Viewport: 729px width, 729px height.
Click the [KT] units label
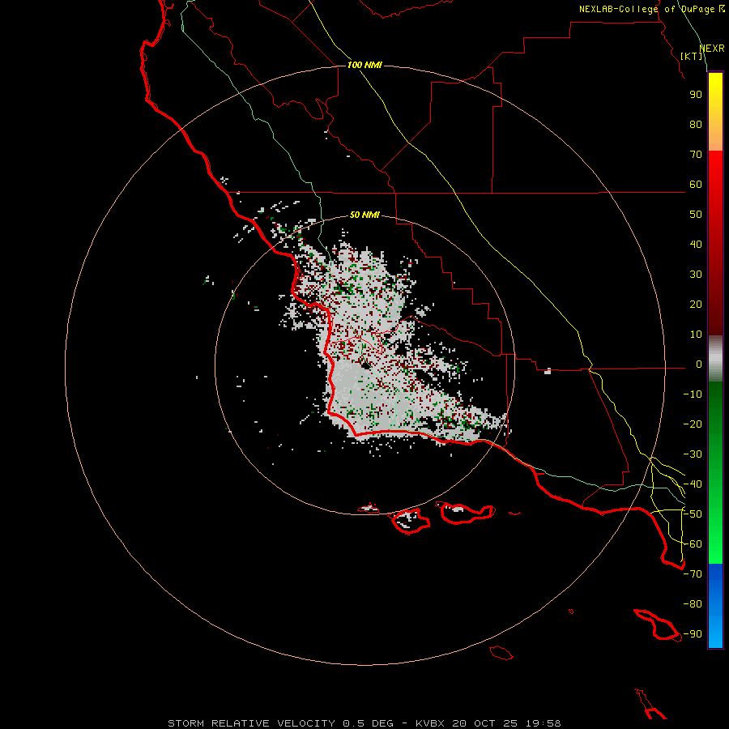pos(692,56)
